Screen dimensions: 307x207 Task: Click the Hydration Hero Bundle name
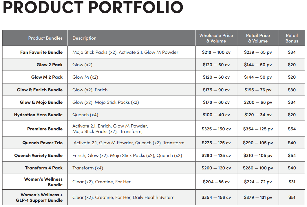pos(38,115)
